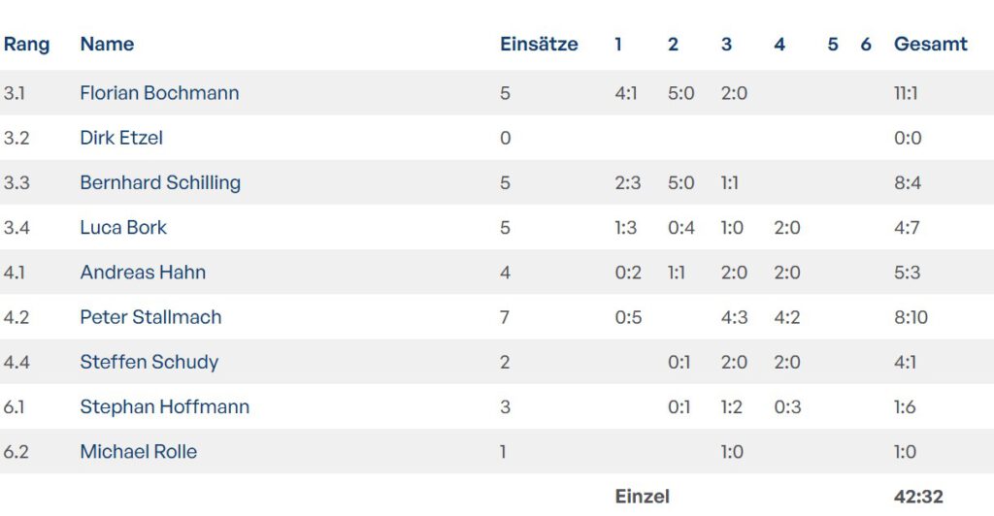
Task: Open Michael Rolle's profile
Action: pos(138,451)
